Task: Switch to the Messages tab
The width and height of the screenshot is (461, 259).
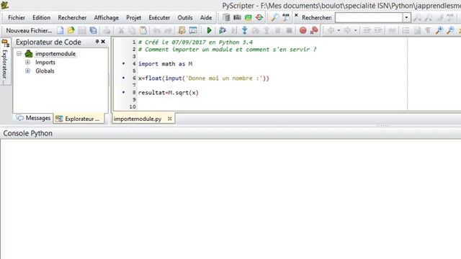Action: coord(34,118)
